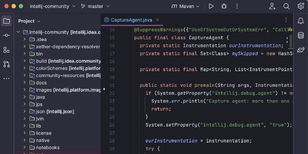
Task: Click the editor vertical scrollbar thumb
Action: (291, 41)
